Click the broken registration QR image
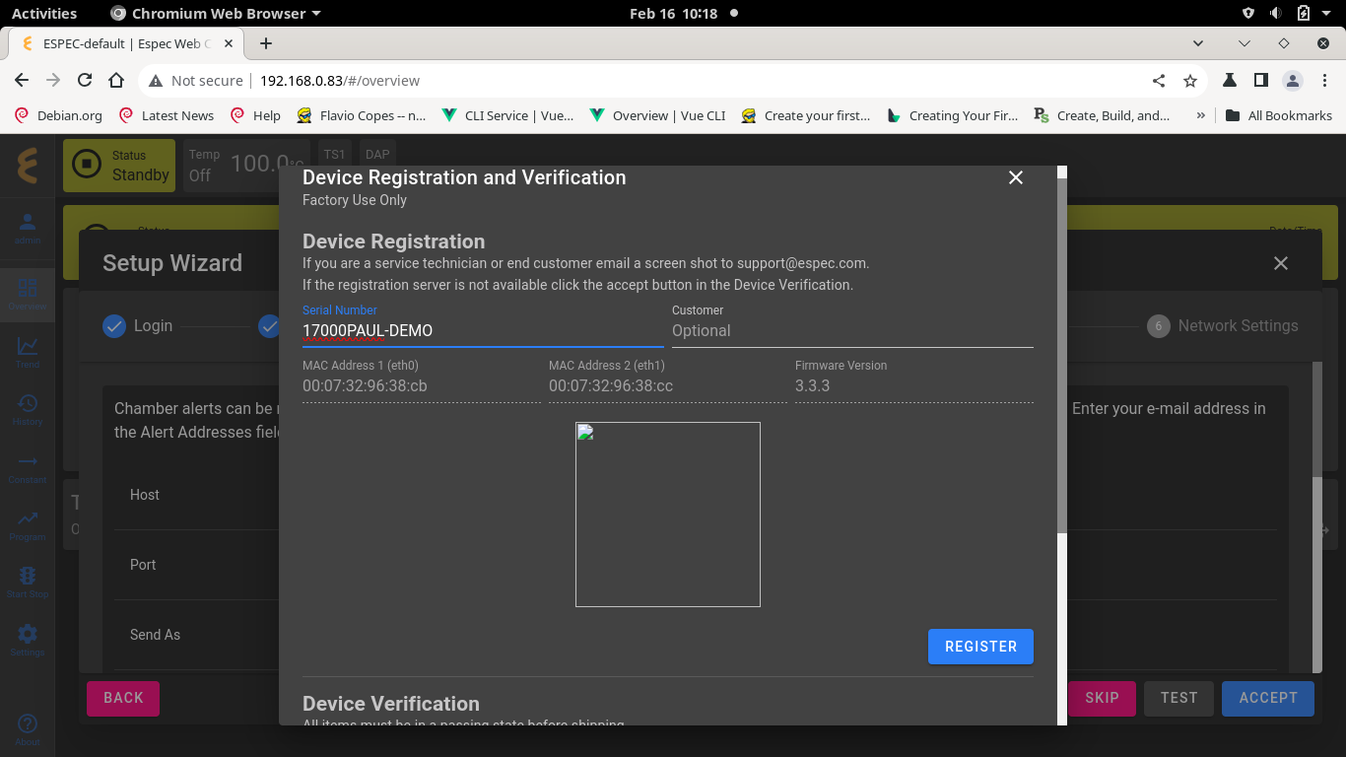Viewport: 1346px width, 757px height. [668, 515]
